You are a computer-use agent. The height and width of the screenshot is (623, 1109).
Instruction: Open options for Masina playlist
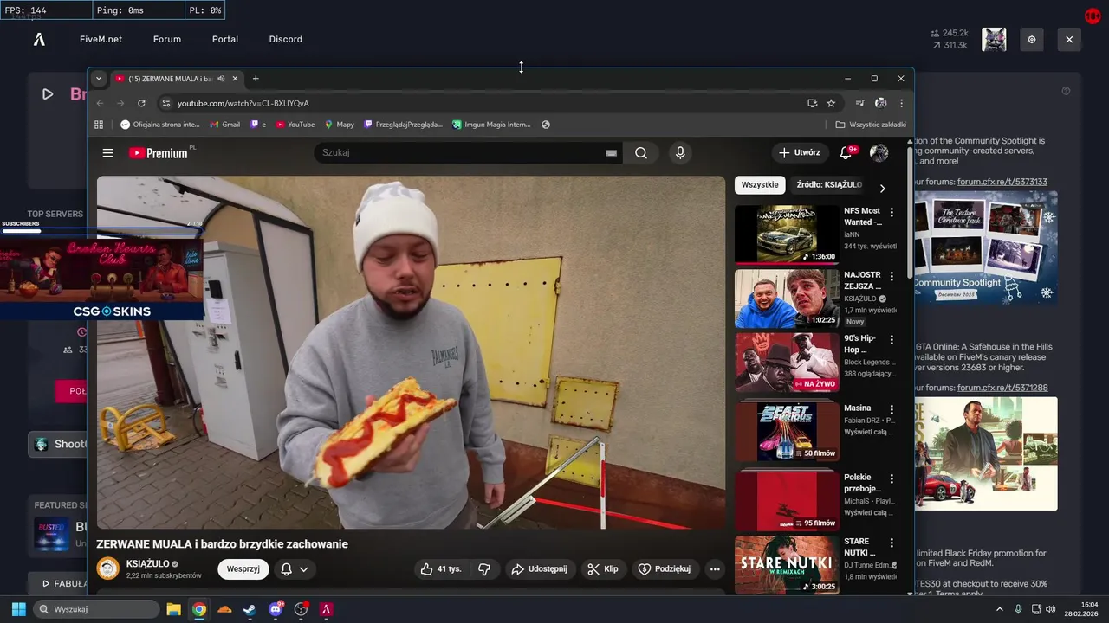pos(892,409)
